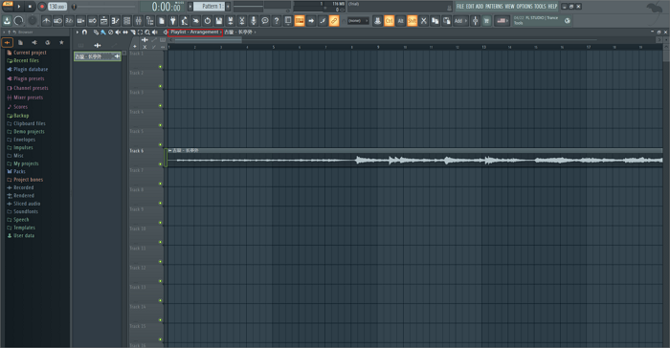Viewport: 670px width, 348px height.
Task: Select the magnet snap icon in playlist toolbar
Action: point(84,32)
